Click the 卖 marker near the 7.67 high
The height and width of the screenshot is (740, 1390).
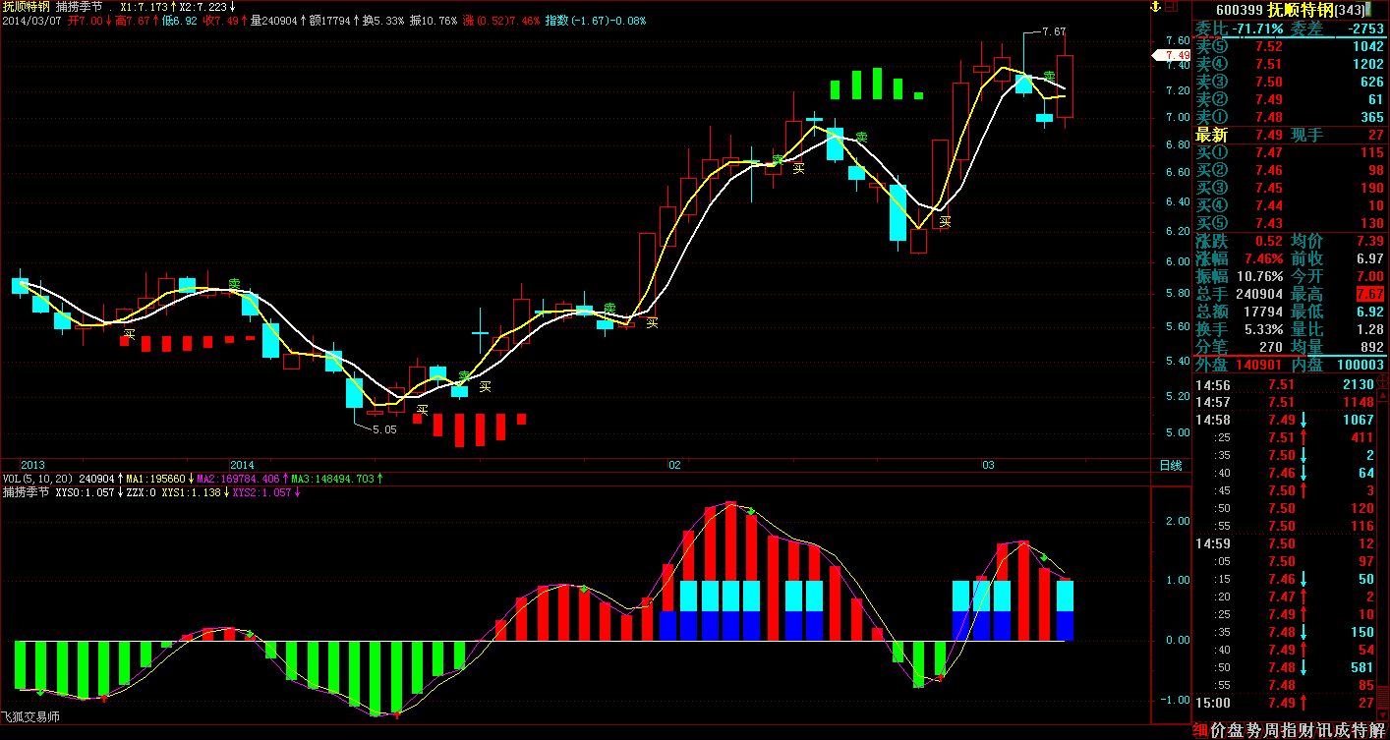point(1050,76)
